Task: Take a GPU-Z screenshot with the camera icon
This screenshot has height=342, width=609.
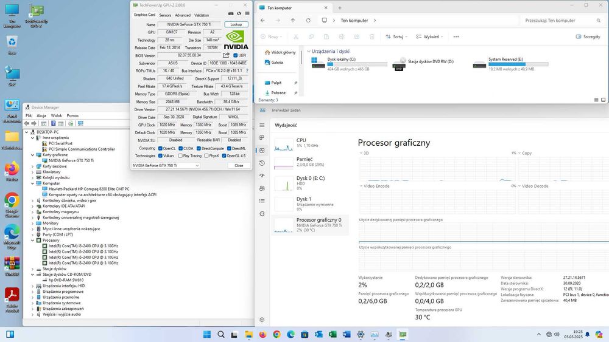Action: (231, 13)
